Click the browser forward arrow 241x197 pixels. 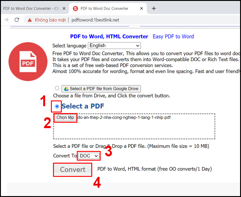tap(6, 20)
